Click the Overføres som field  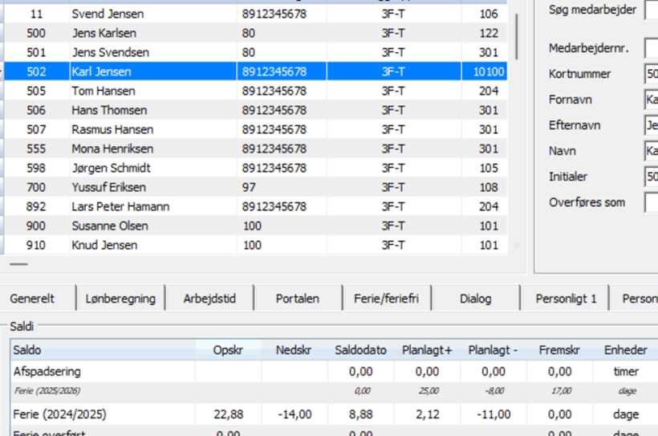[x=651, y=202]
